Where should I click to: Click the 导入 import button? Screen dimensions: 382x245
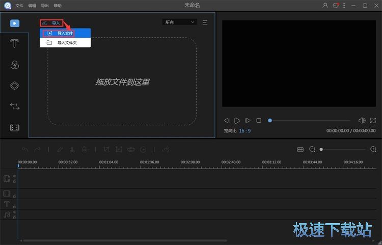click(x=51, y=23)
